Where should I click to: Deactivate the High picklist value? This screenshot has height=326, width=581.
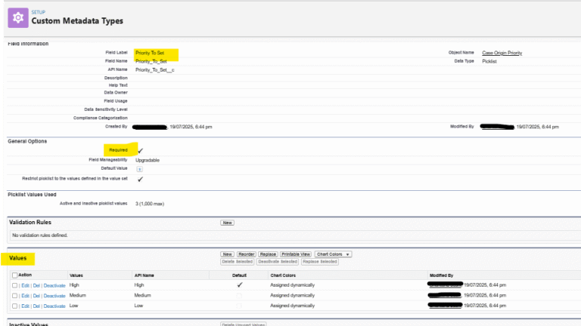click(54, 286)
